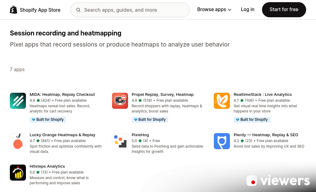Open the Log in page
This screenshot has width=316, height=192.
click(x=247, y=10)
